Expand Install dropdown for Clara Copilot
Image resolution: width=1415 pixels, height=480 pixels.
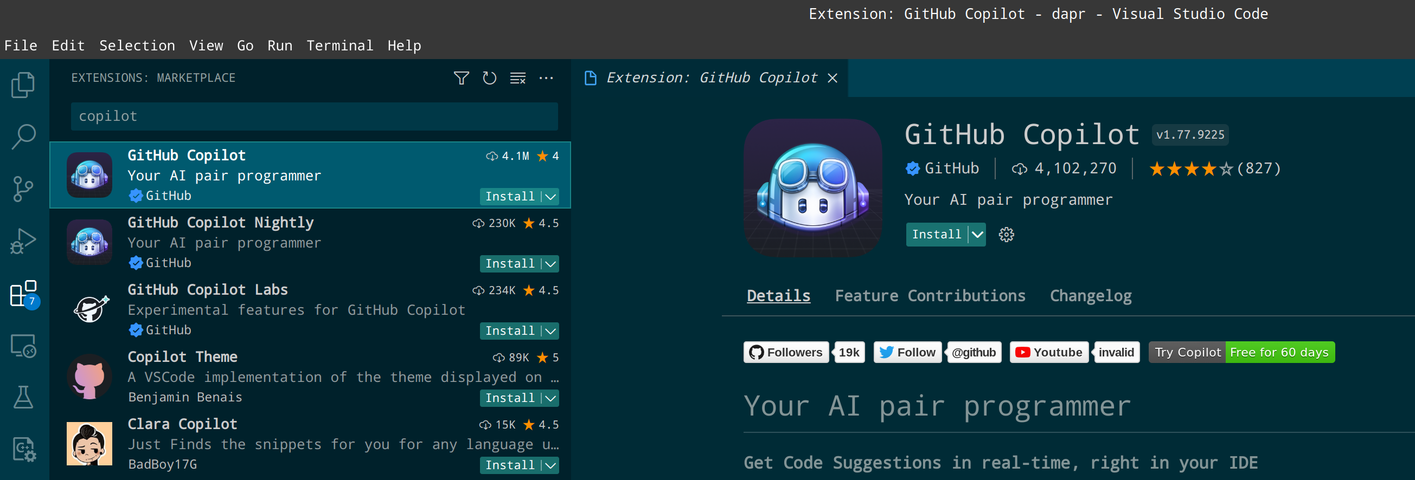(x=550, y=465)
